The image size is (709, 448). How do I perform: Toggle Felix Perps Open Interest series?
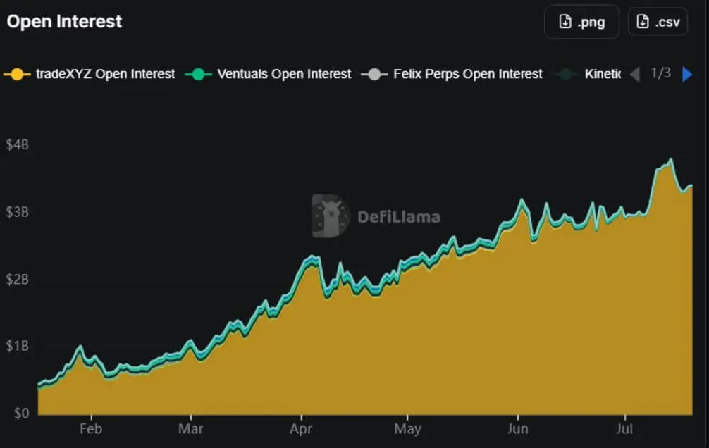[x=452, y=74]
